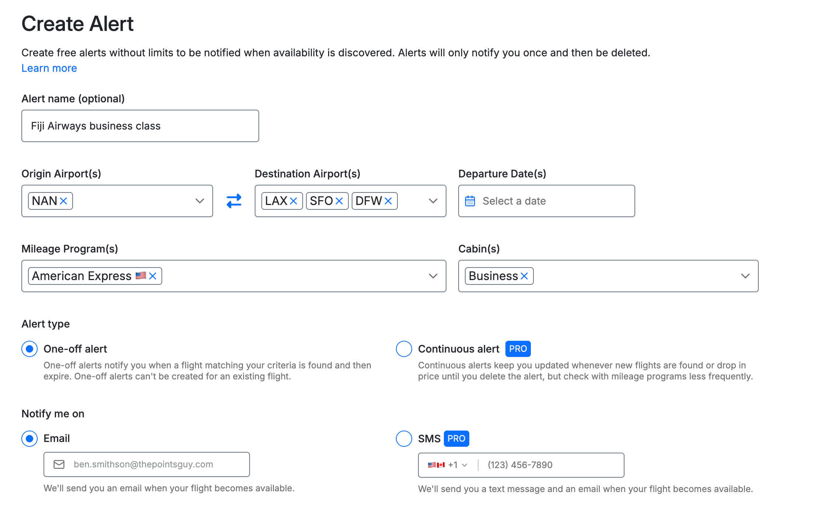Open the Cabin dropdown chevron
828x513 pixels.
point(745,276)
